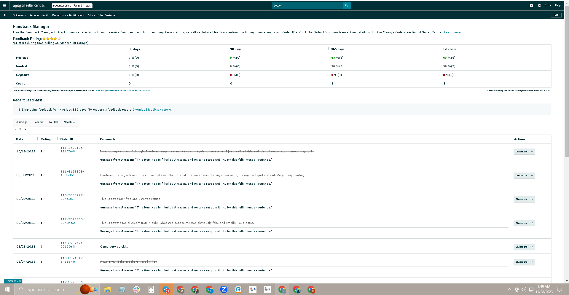Screen dimensions: 569x295
Task: Open the rdeenterprise | United States account switcher
Action: 72,6
